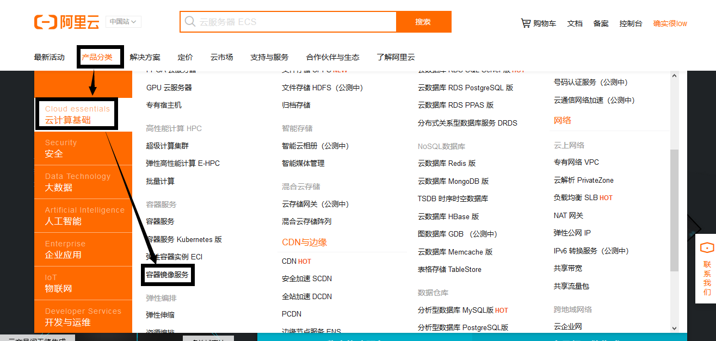Open 超级计算集群 product
Viewport: 716px width, 341px height.
pyautogui.click(x=167, y=146)
